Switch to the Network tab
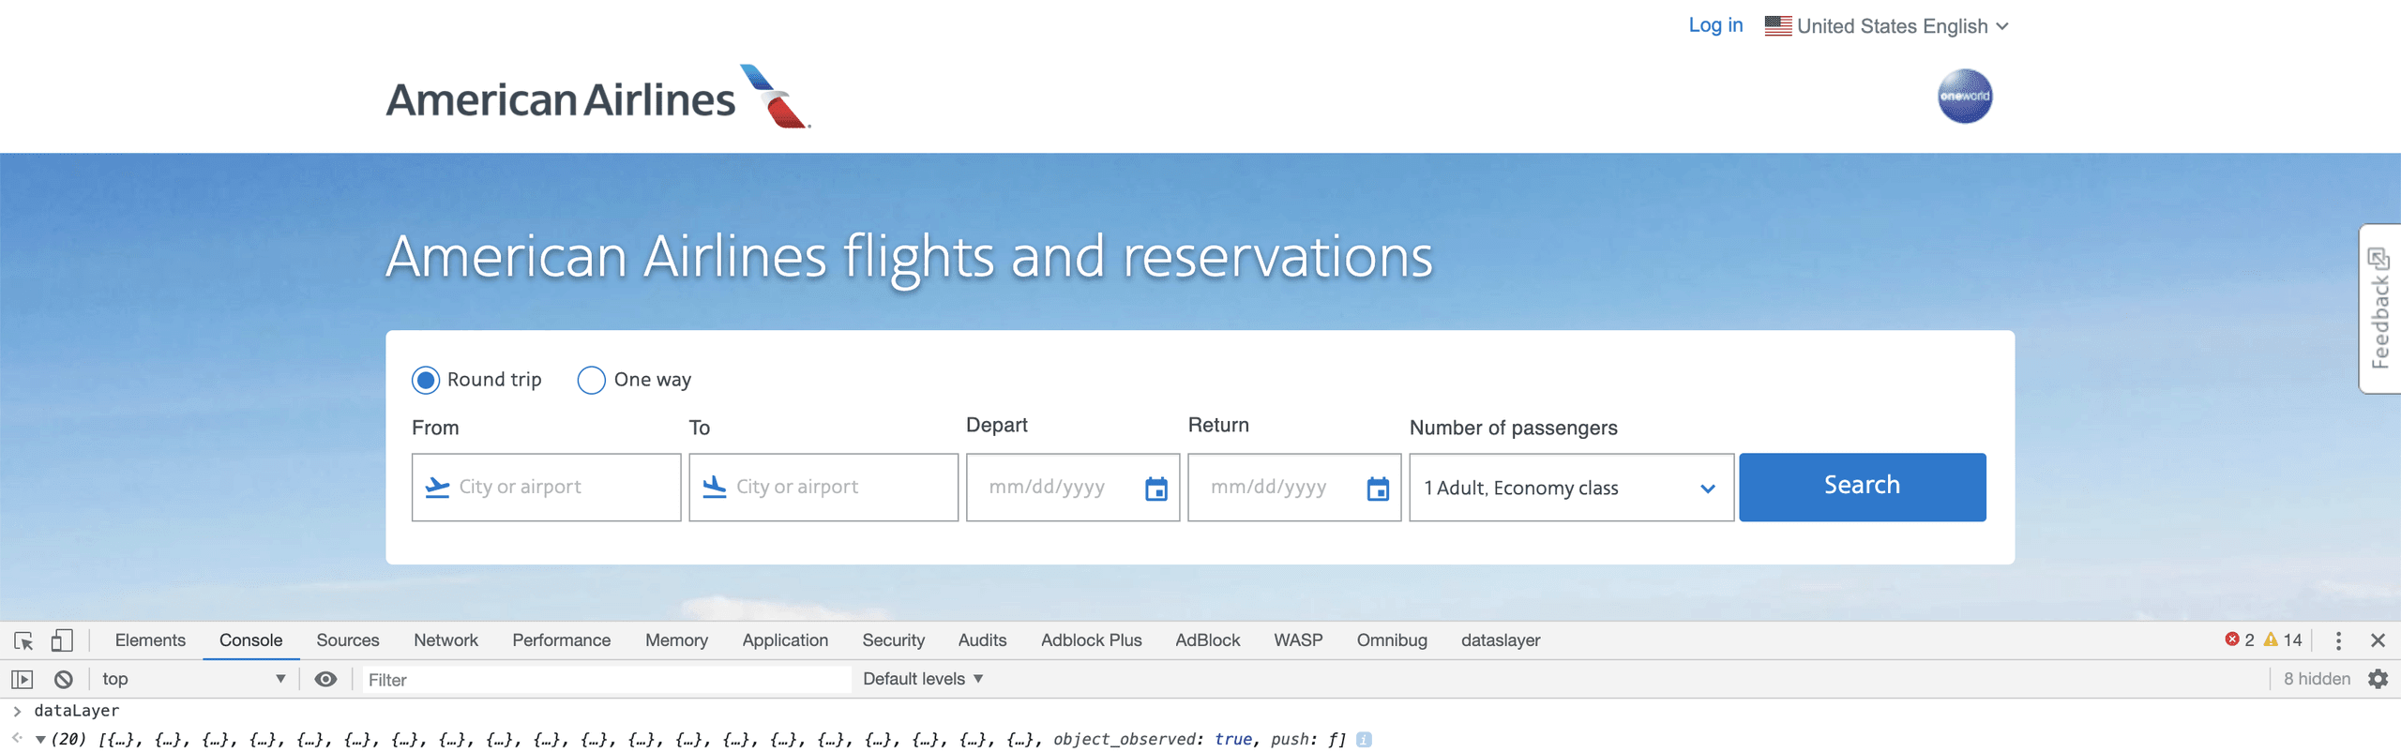The image size is (2401, 752). (445, 640)
